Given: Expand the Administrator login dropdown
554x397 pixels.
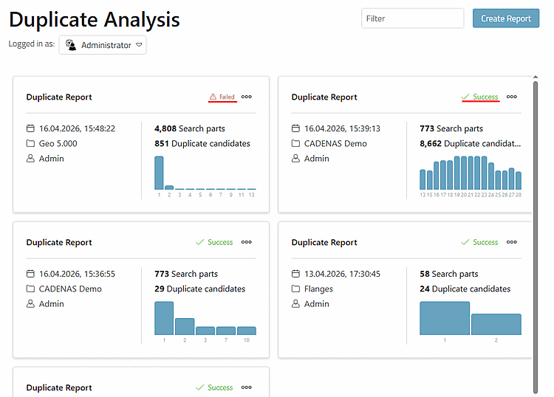Looking at the screenshot, I should (x=103, y=45).
